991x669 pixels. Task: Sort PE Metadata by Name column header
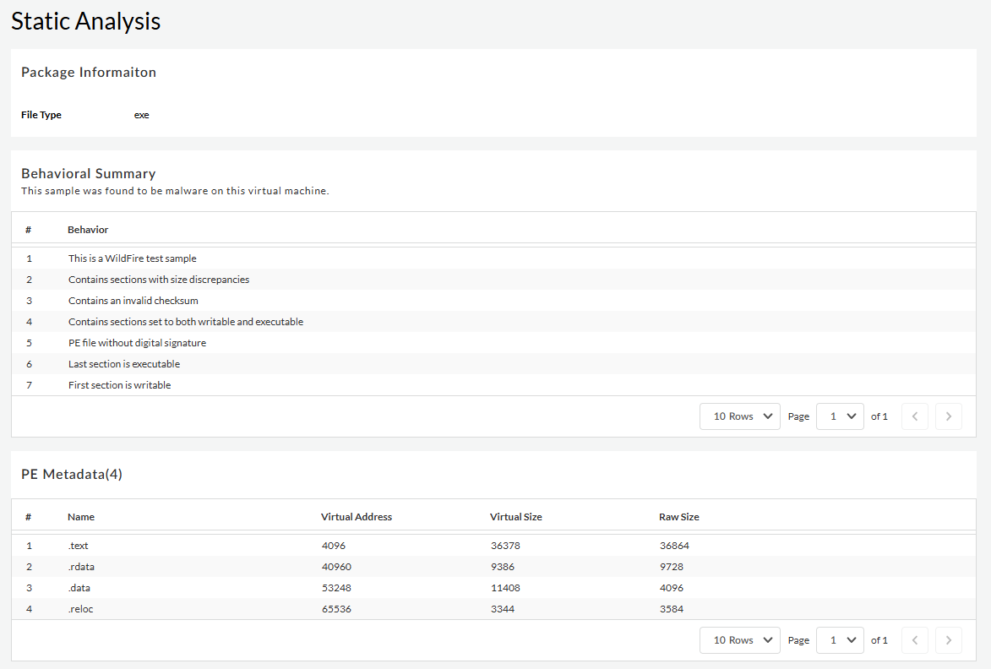point(81,517)
